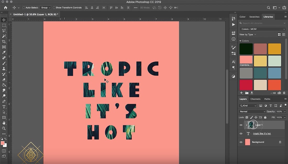Switch to the Swatches tab

[254, 17]
